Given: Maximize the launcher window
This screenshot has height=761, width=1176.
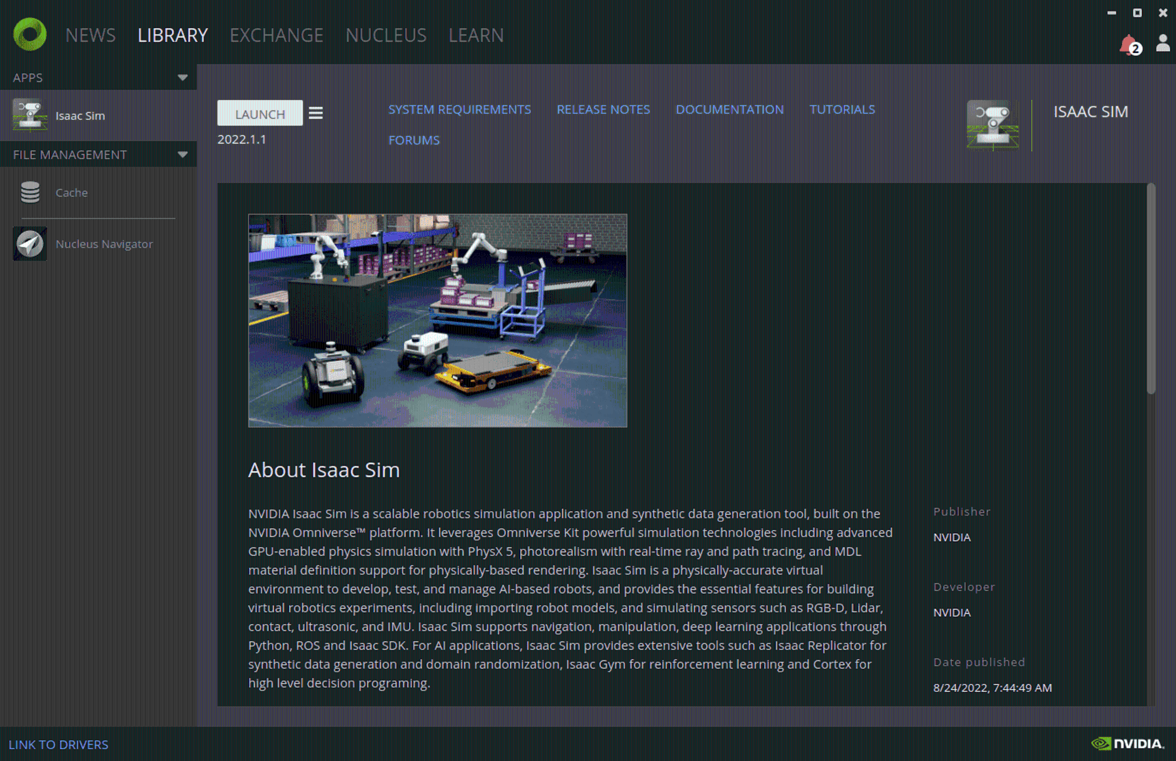Looking at the screenshot, I should (x=1137, y=12).
